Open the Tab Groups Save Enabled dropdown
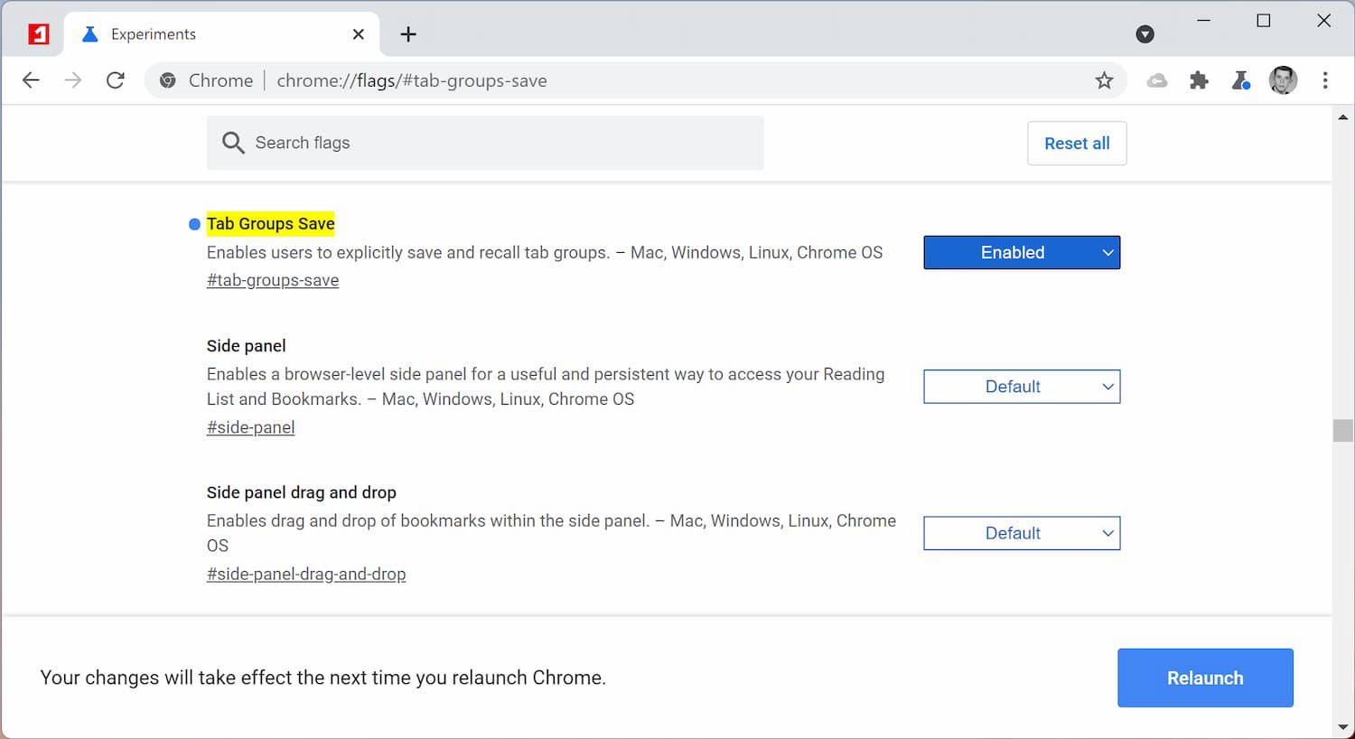The width and height of the screenshot is (1355, 739). coord(1022,253)
